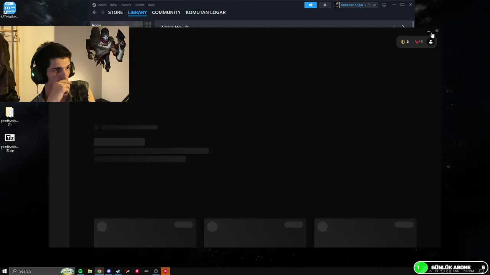Open the Help menu in Steam
Image resolution: width=490 pixels, height=275 pixels.
click(x=151, y=5)
